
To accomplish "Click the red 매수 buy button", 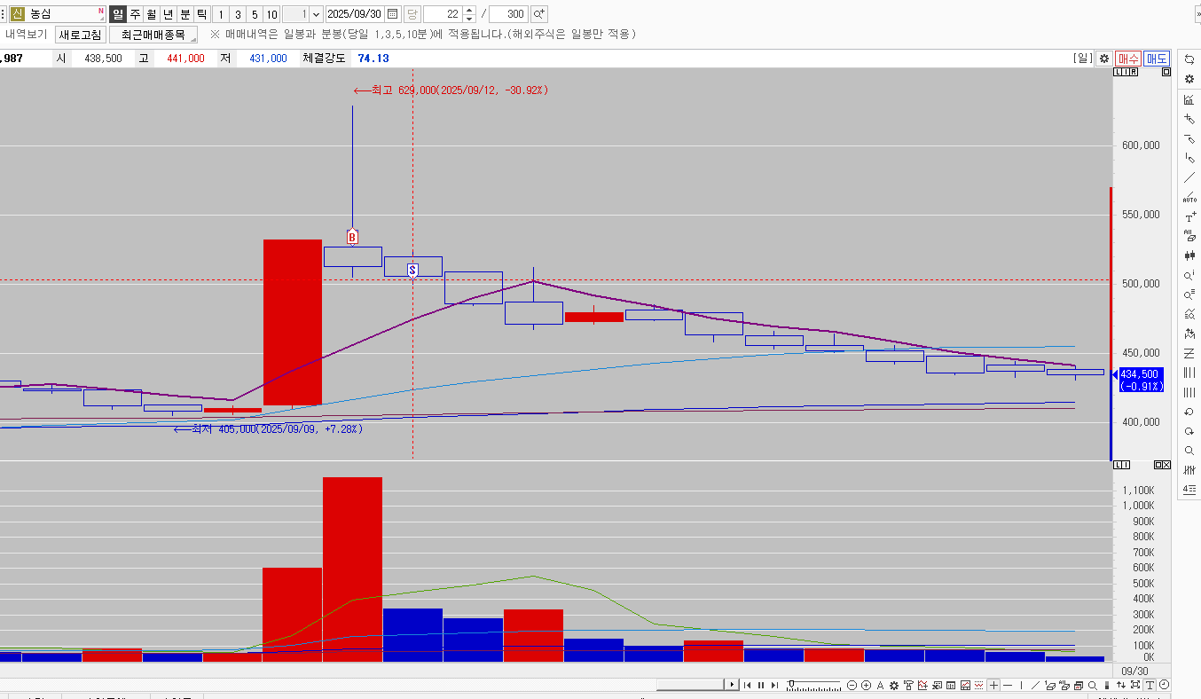I will click(1128, 59).
